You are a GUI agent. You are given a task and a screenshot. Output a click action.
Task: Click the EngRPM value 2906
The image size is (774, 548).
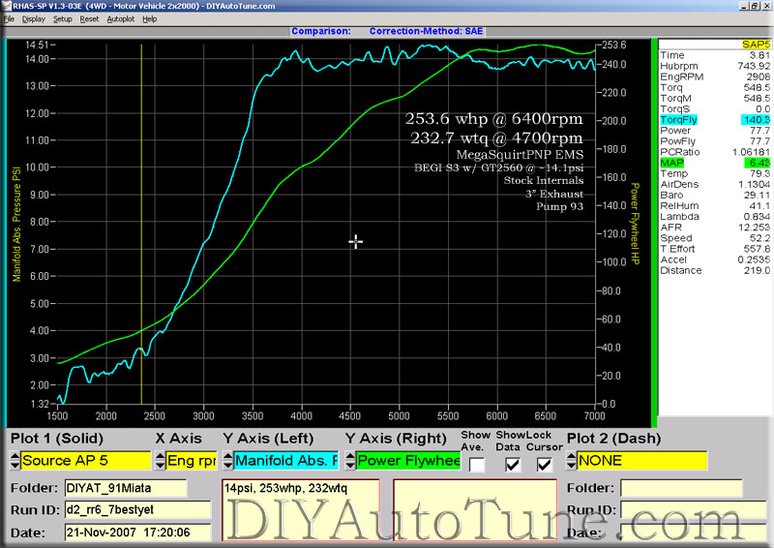tap(759, 77)
